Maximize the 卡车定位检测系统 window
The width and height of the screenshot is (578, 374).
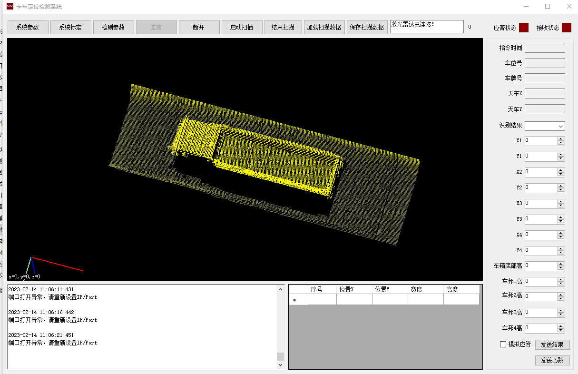coord(548,6)
